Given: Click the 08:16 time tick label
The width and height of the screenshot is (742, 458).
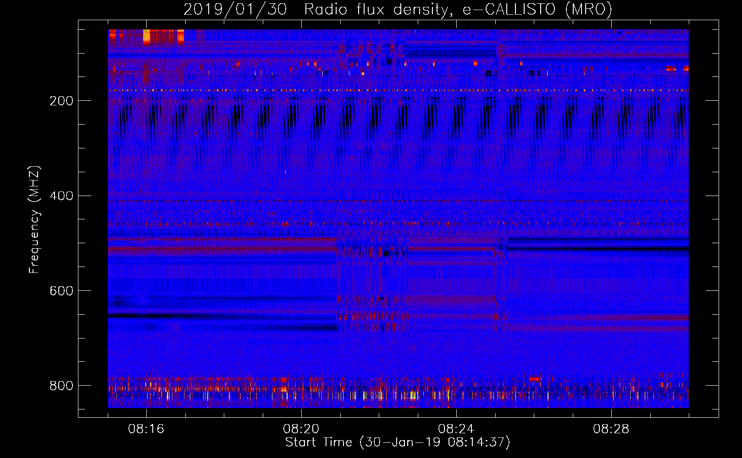Looking at the screenshot, I should tap(146, 429).
